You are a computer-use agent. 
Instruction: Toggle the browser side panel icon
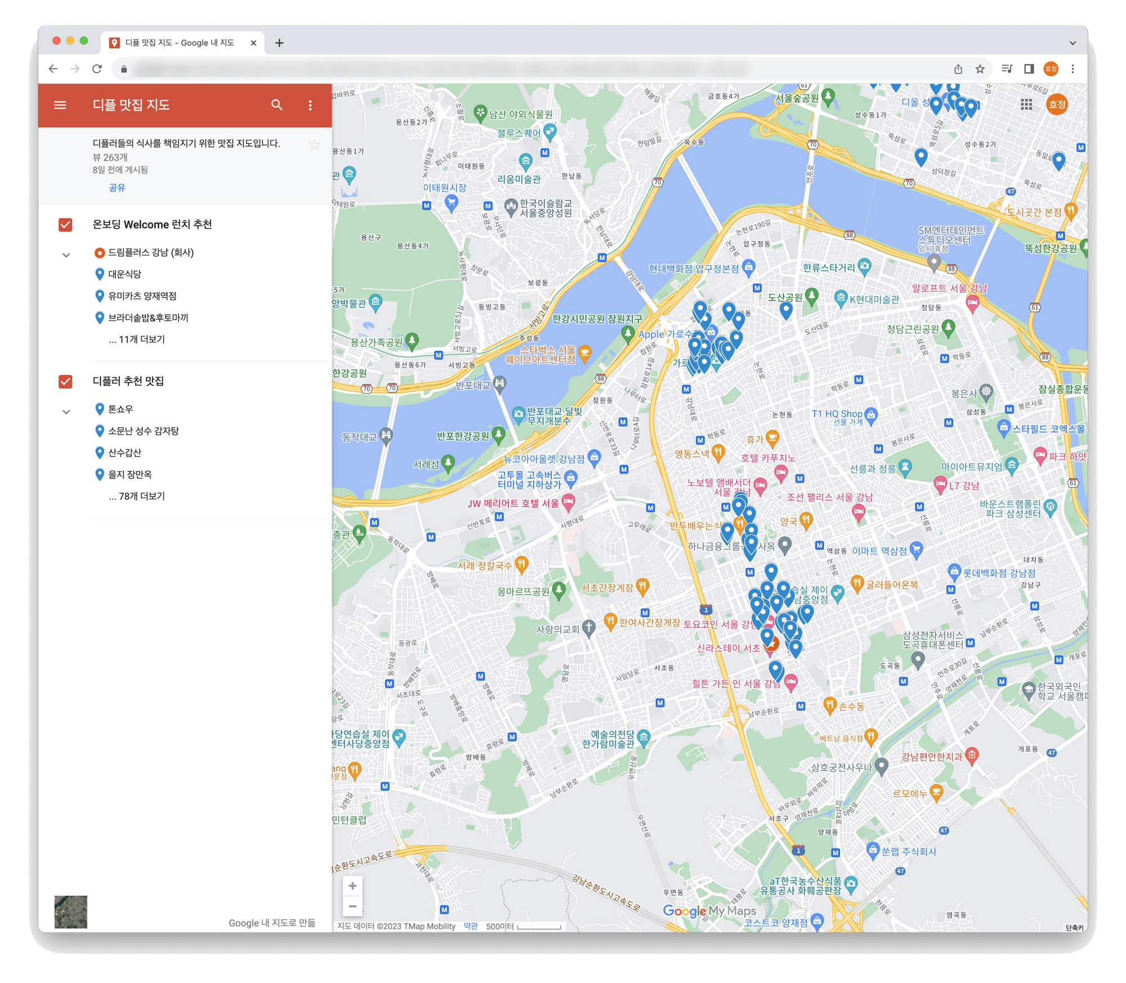coord(1029,69)
